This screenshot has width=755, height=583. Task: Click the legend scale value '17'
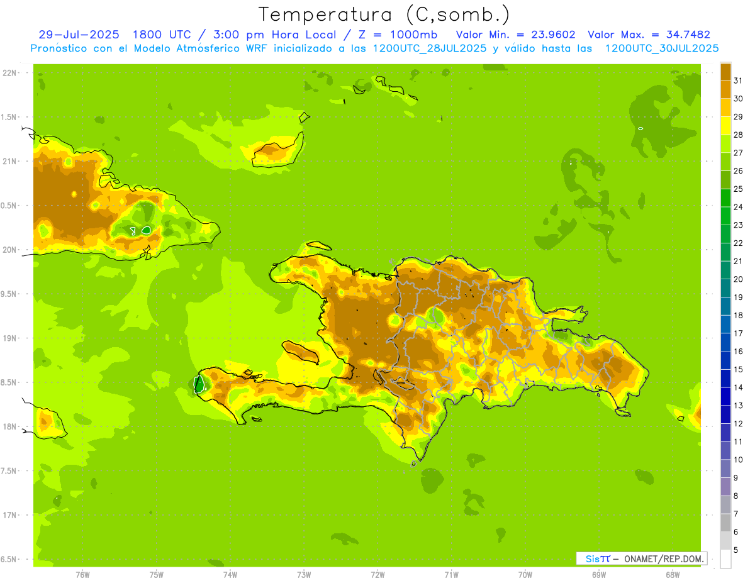[738, 333]
